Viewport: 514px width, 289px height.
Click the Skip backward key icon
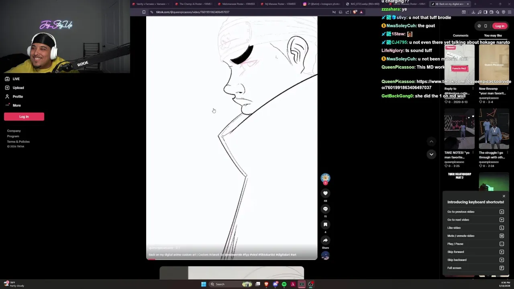[x=502, y=260]
